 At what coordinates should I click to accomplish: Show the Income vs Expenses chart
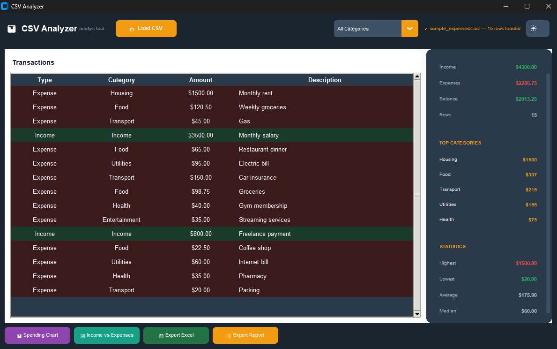(107, 335)
